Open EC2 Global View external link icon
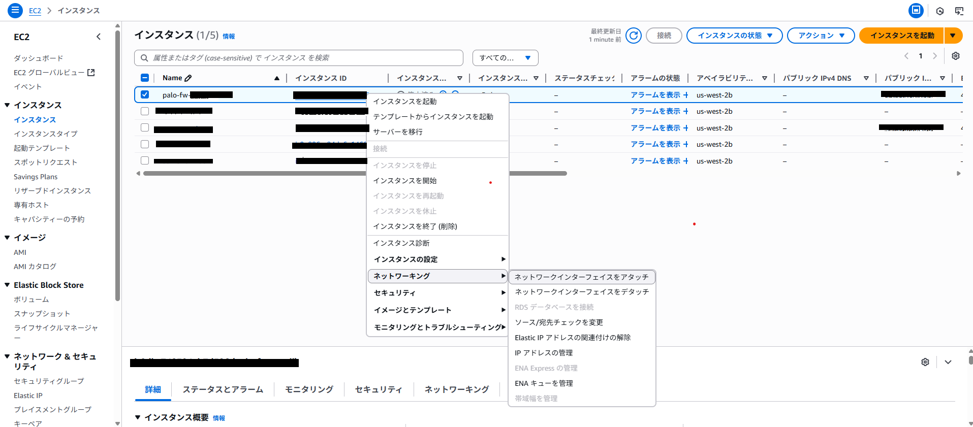 coord(91,73)
